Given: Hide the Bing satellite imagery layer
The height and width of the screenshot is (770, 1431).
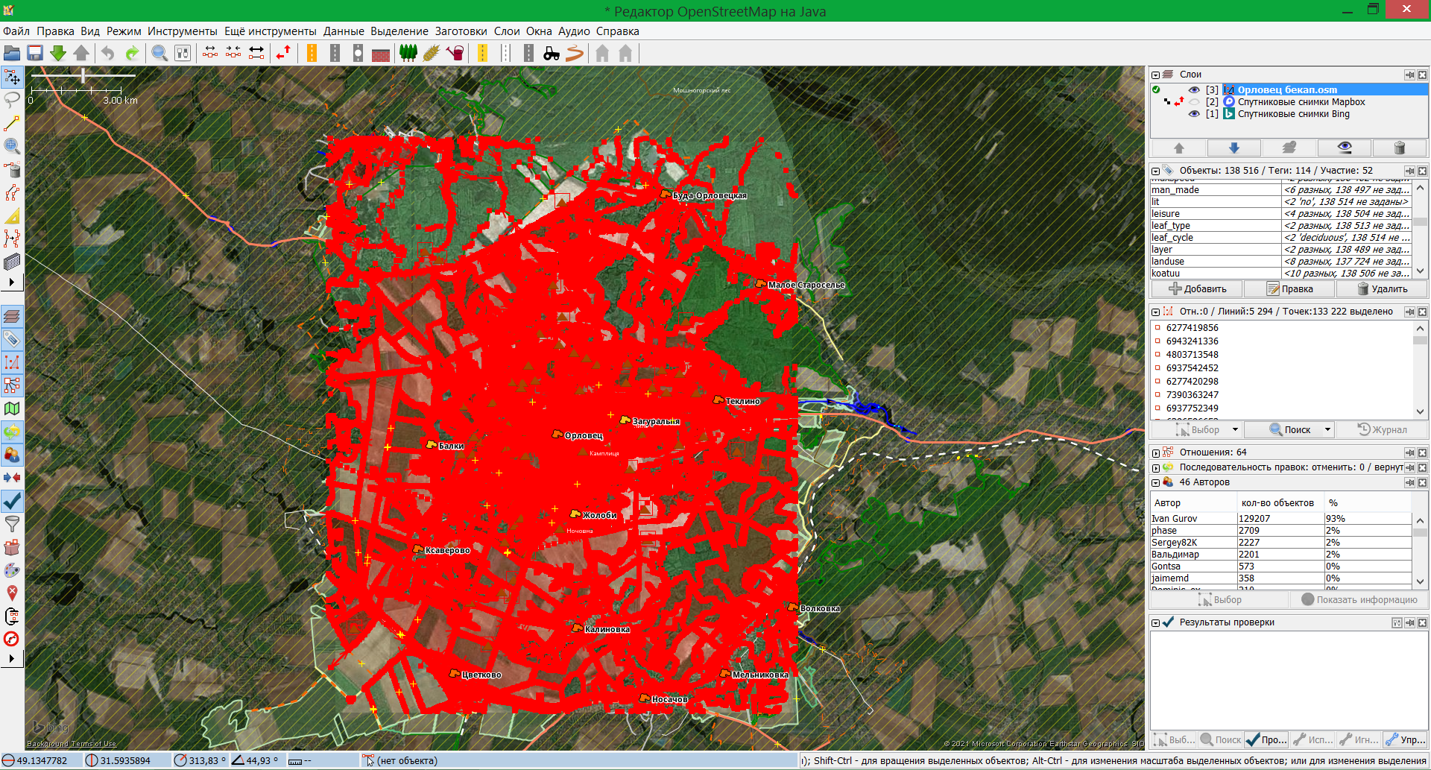Looking at the screenshot, I should click(x=1194, y=114).
